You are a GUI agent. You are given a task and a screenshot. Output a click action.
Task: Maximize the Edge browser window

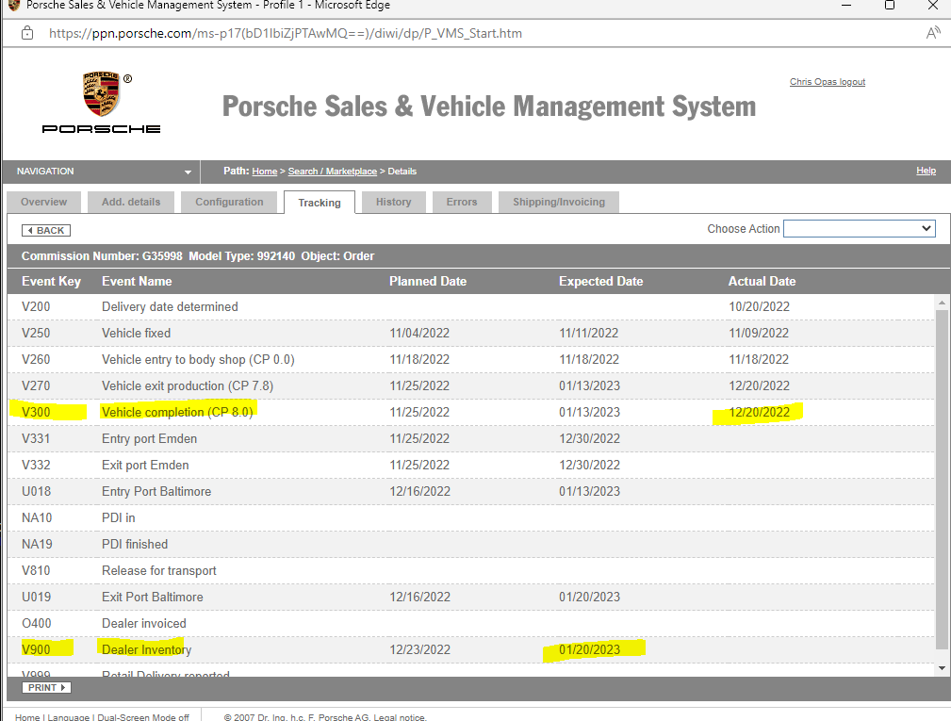889,6
